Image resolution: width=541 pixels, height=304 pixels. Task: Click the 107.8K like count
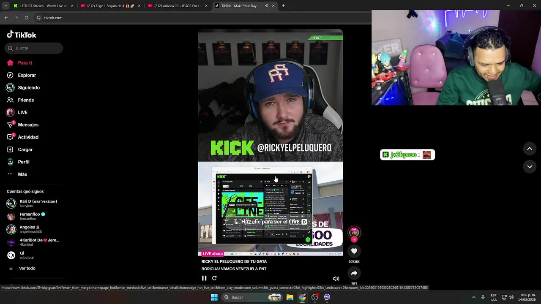354,262
